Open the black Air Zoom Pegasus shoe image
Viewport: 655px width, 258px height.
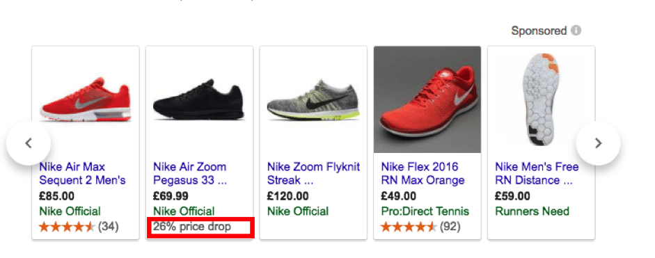tap(199, 100)
